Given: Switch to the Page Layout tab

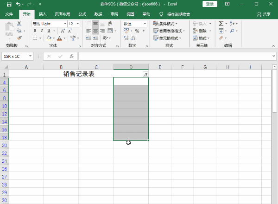Looking at the screenshot, I should (x=63, y=14).
